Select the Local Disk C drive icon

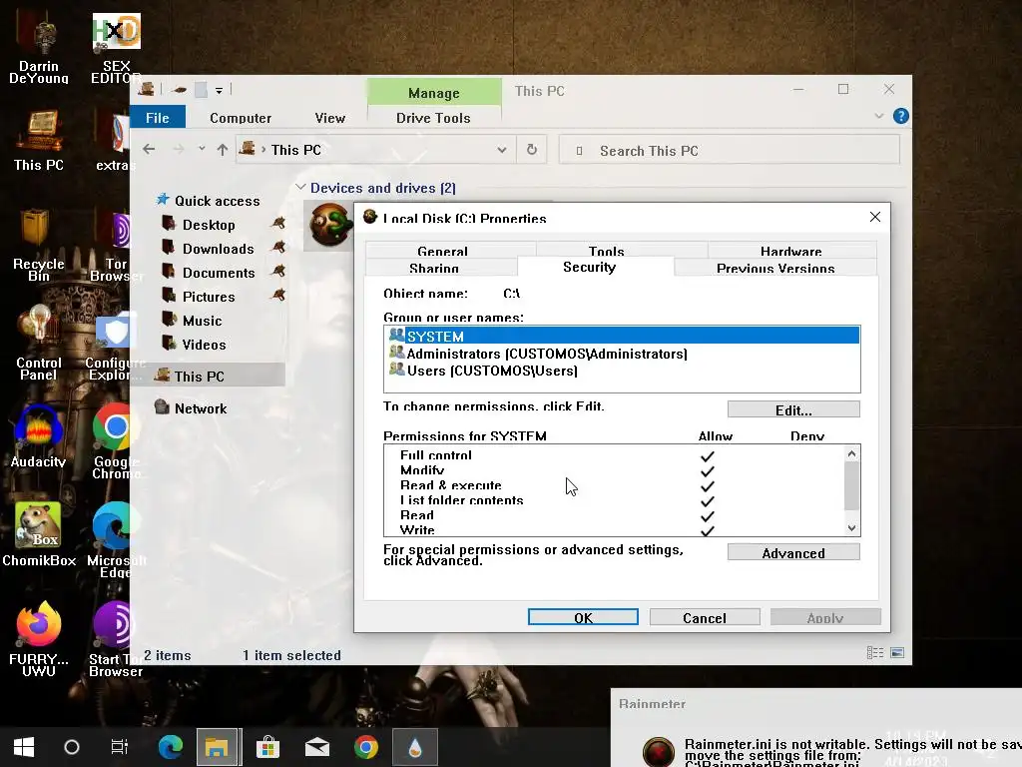pyautogui.click(x=329, y=225)
